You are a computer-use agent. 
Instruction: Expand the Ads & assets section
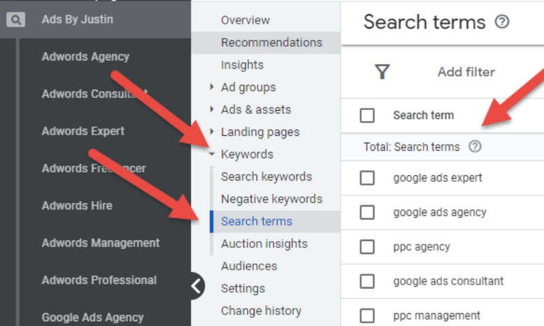(x=212, y=109)
